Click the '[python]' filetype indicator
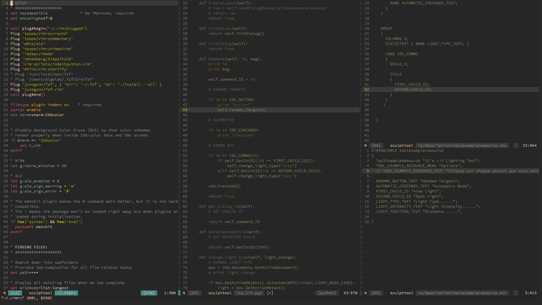The height and width of the screenshot is (305, 542). click(327, 293)
